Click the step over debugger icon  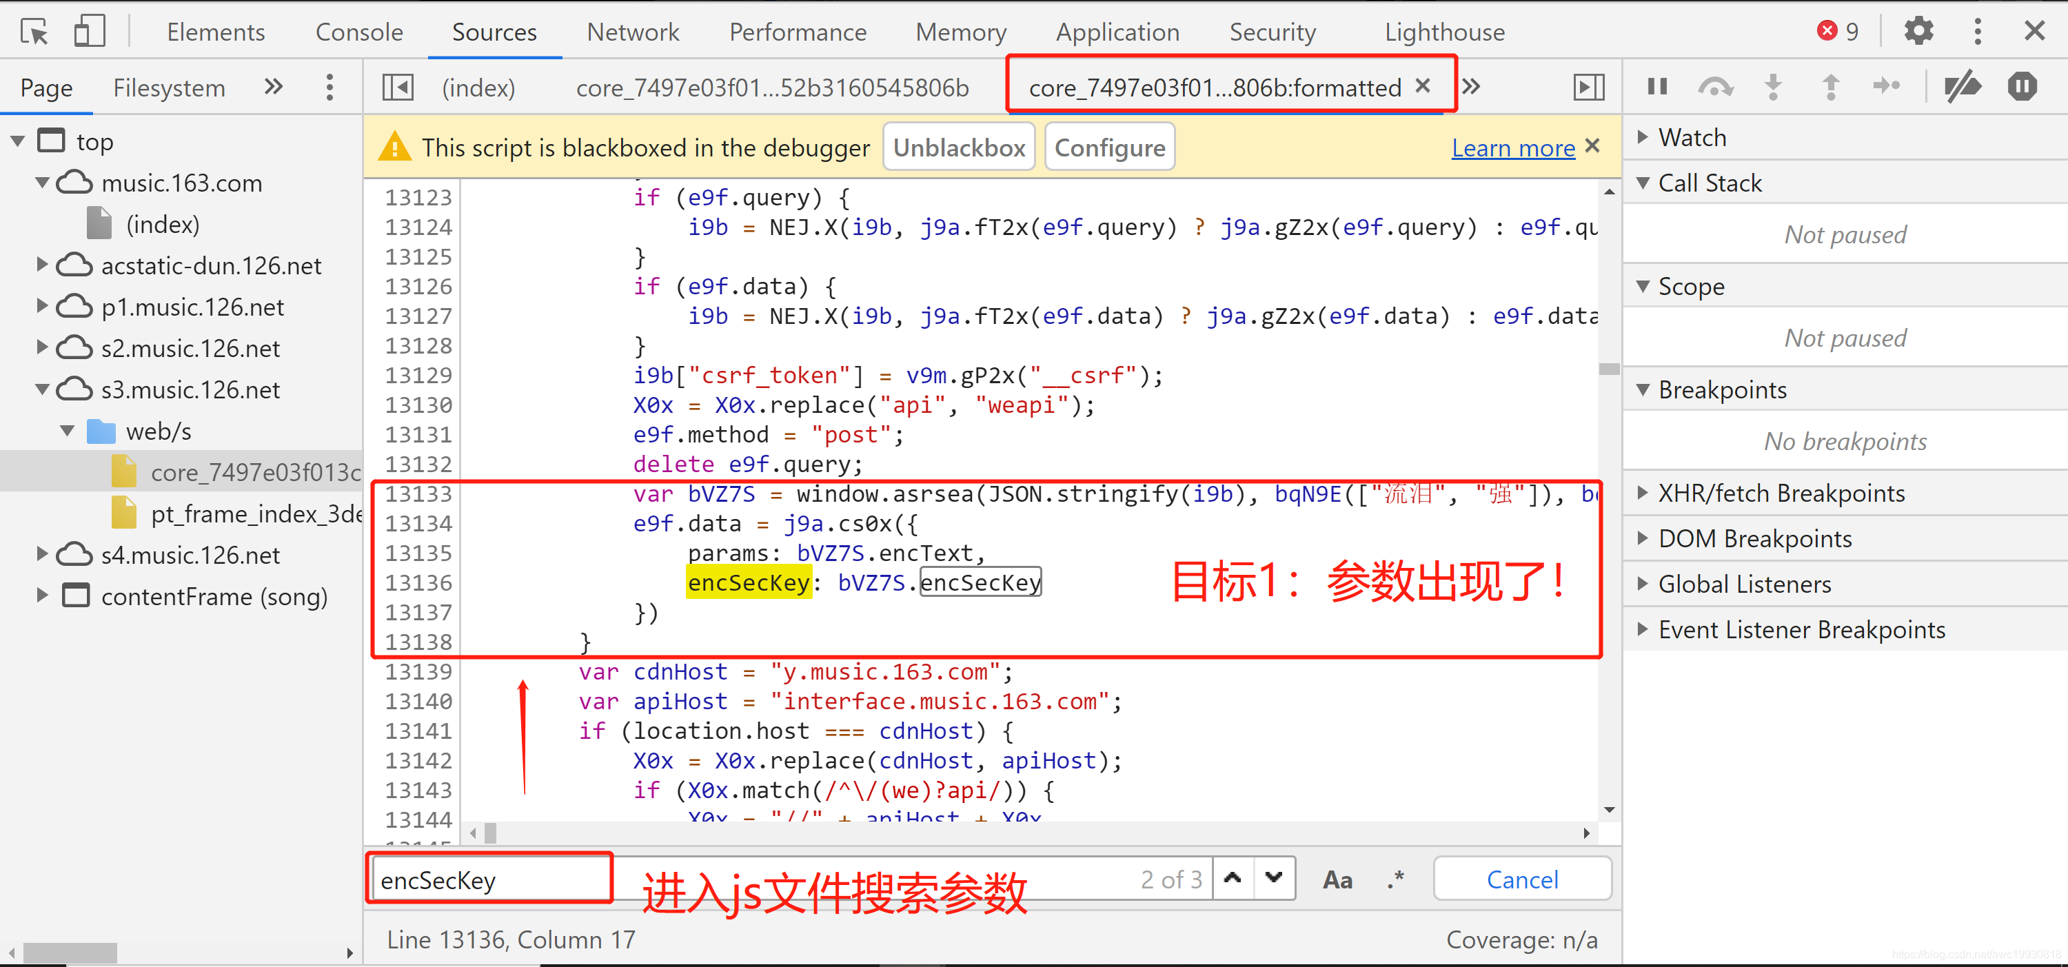coord(1715,87)
